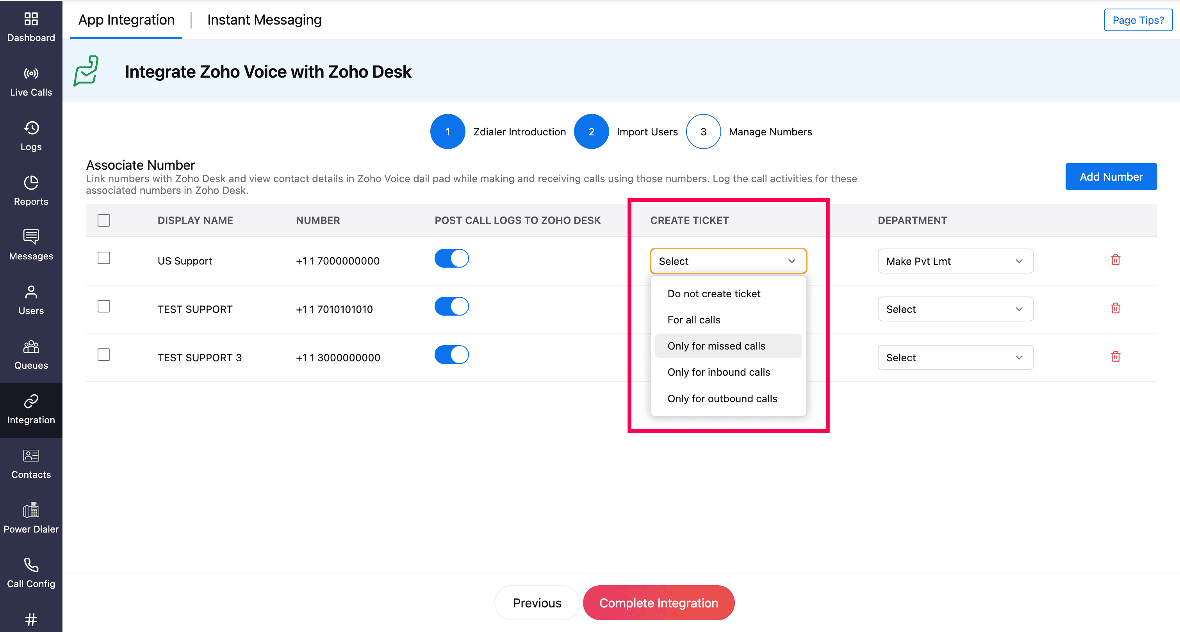Toggle call logs switch for TEST SUPPORT 3

(451, 355)
